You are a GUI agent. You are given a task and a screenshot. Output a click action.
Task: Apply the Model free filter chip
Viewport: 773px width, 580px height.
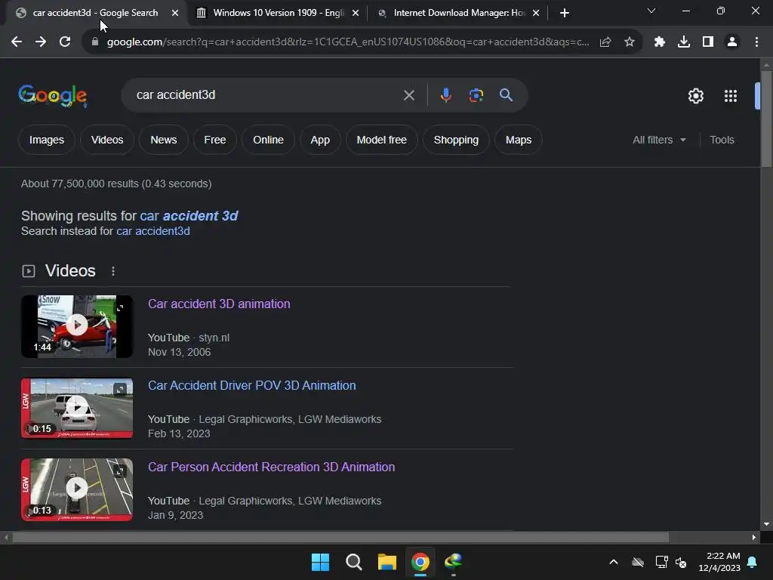tap(381, 140)
